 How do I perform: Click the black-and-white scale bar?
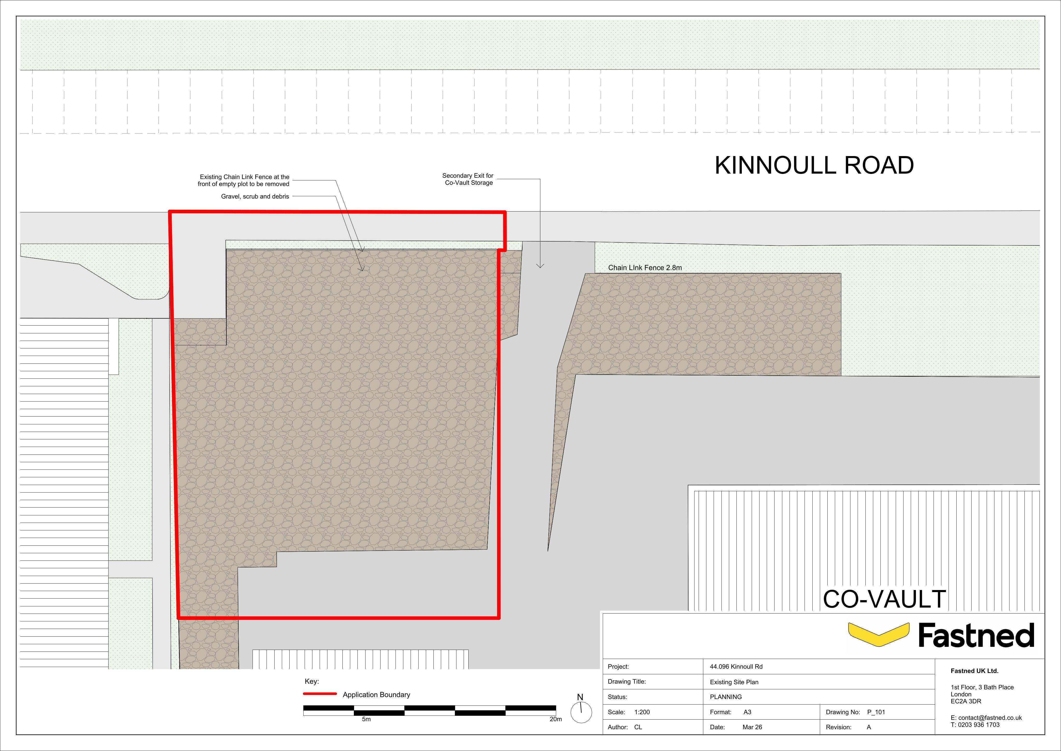pos(429,710)
